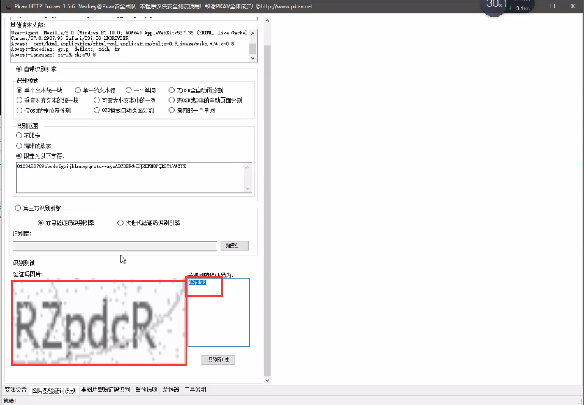Screen dimensions: 584x405
Task: Open the 重放选项 tab
Action: (146, 390)
